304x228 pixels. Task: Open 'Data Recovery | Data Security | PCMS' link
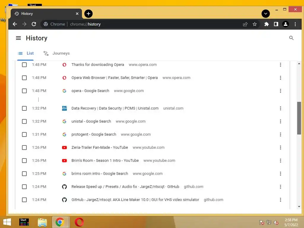[115, 108]
